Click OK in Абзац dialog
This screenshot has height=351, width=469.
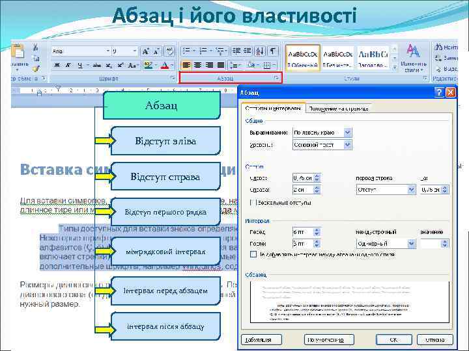394,340
